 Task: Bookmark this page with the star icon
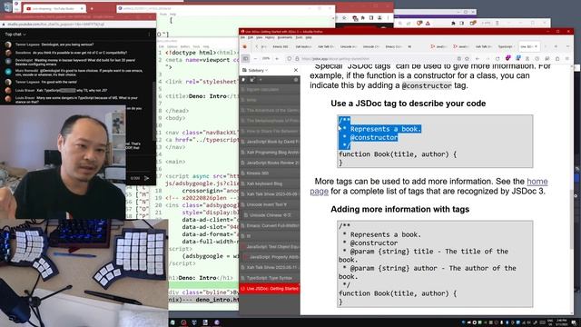pos(467,58)
